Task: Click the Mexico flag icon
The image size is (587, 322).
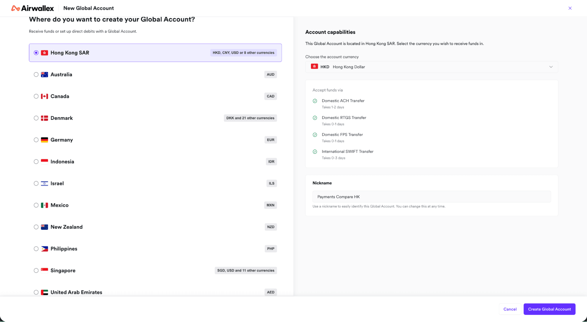Action: (44, 205)
